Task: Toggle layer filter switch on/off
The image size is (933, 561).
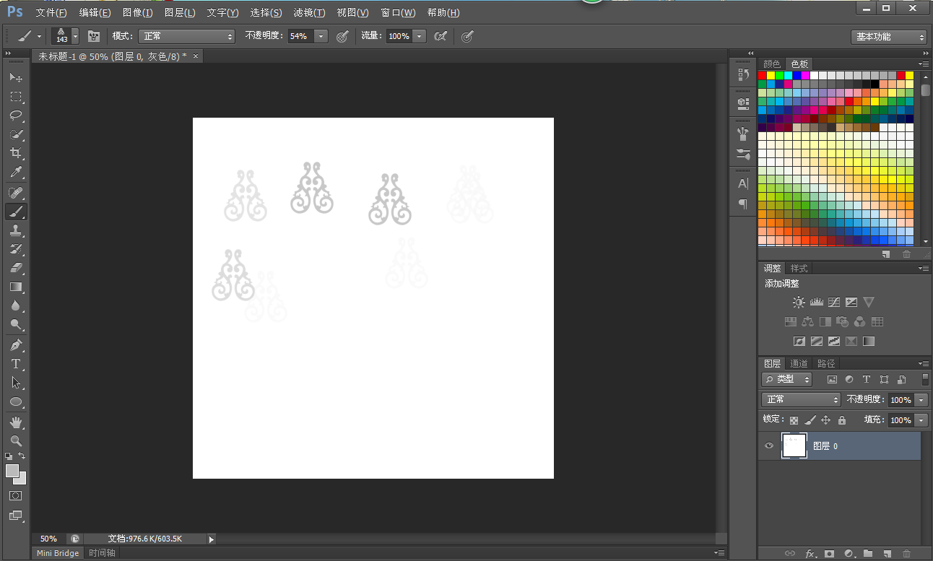Action: click(925, 379)
